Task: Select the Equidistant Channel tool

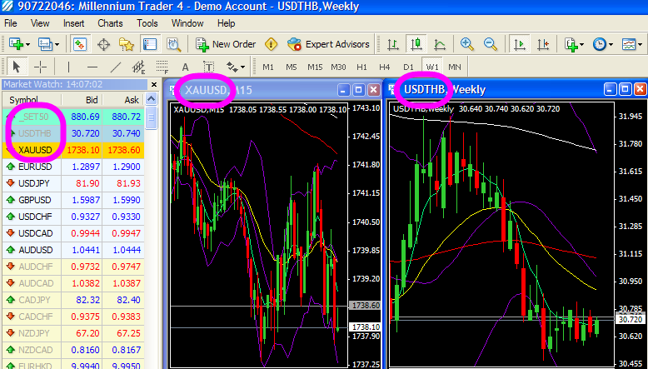Action: (x=139, y=67)
